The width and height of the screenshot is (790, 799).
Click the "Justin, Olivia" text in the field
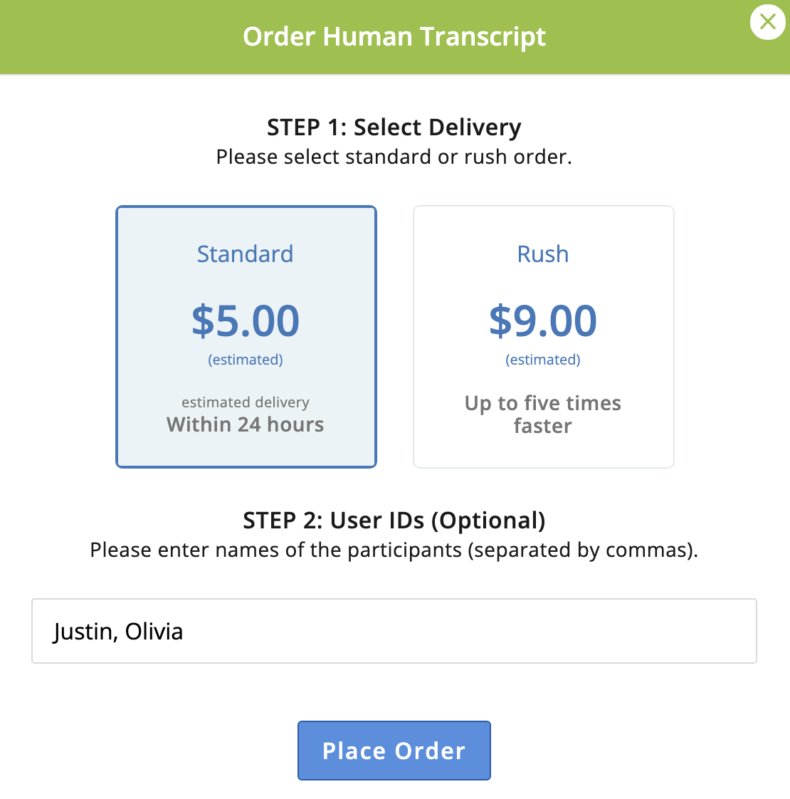coord(118,632)
